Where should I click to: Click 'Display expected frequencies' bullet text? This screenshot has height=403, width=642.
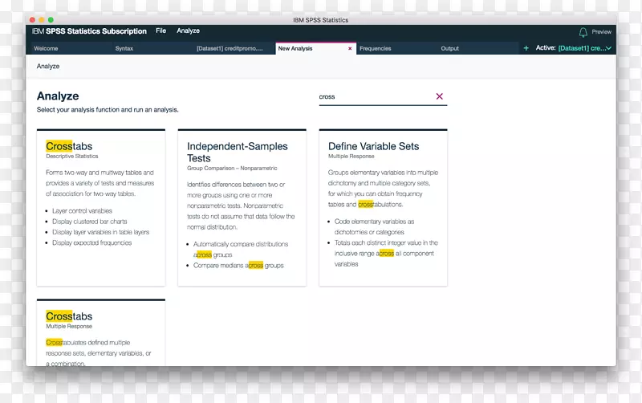pyautogui.click(x=91, y=243)
